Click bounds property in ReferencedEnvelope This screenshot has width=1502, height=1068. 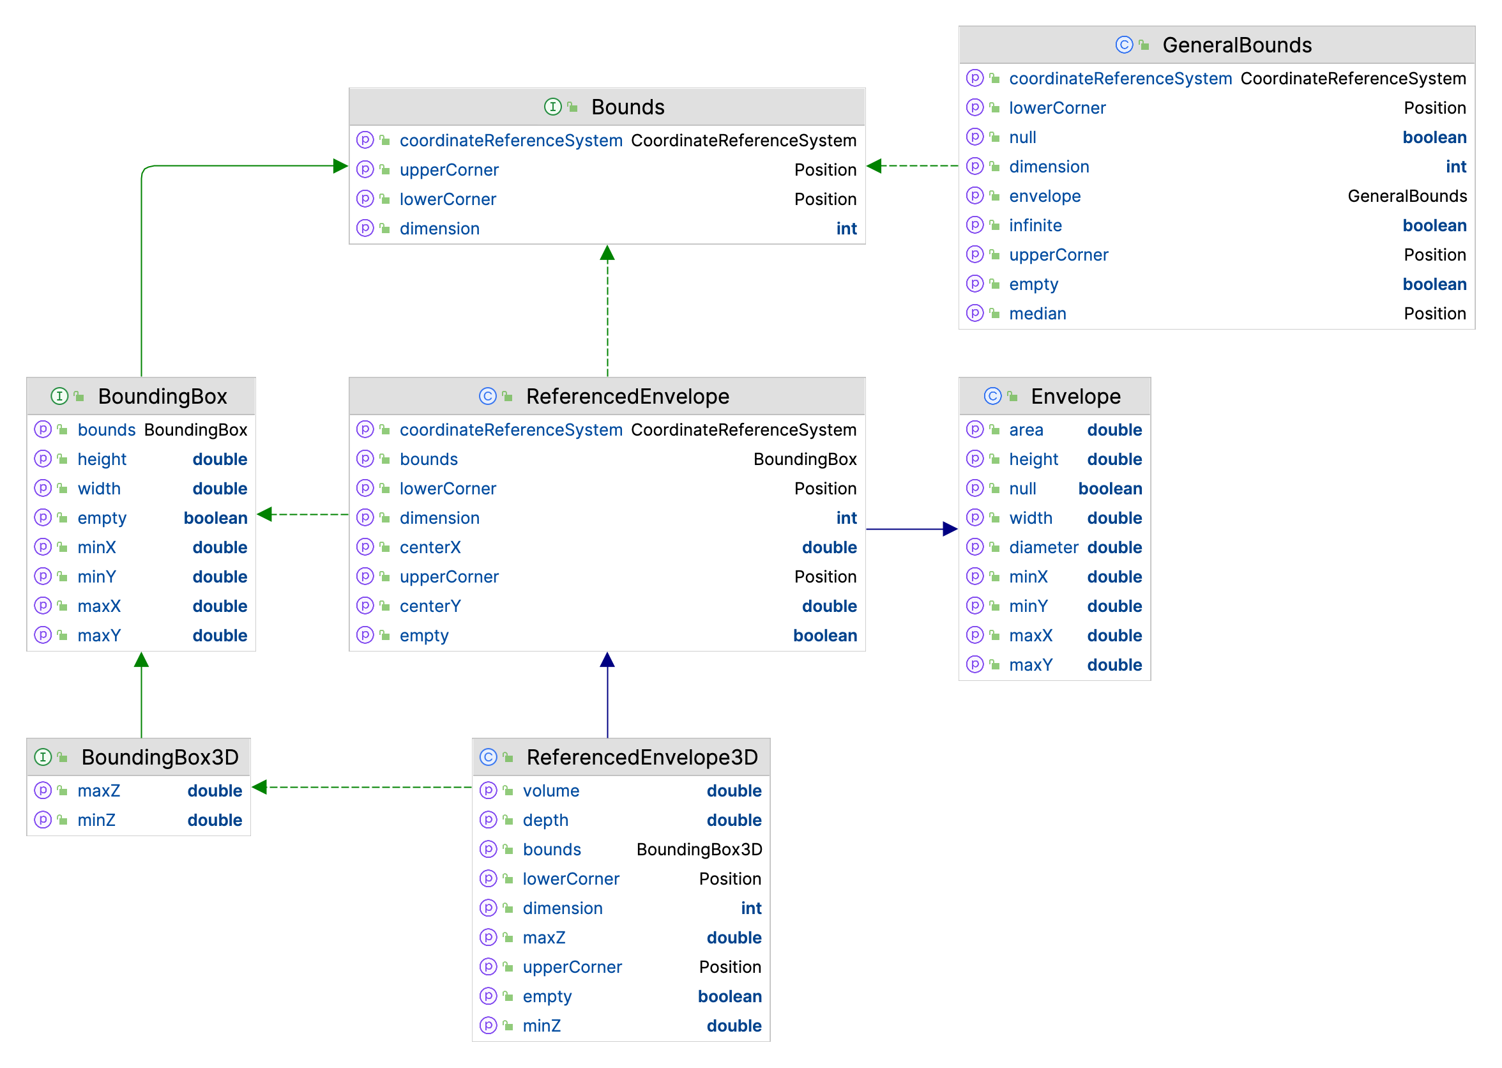coord(429,459)
